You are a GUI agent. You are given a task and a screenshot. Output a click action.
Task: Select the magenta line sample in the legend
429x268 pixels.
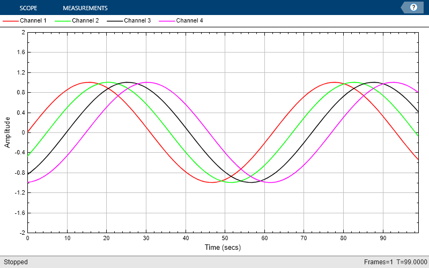(x=167, y=21)
